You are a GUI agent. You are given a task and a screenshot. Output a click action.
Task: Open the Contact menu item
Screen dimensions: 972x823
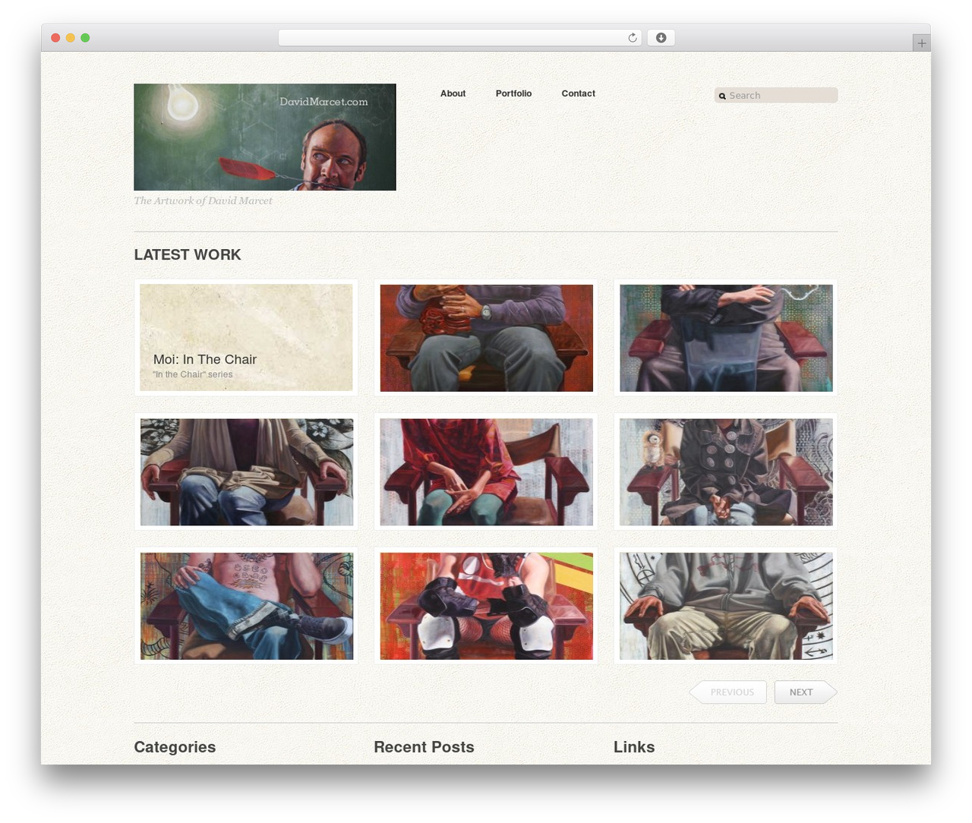(x=578, y=93)
